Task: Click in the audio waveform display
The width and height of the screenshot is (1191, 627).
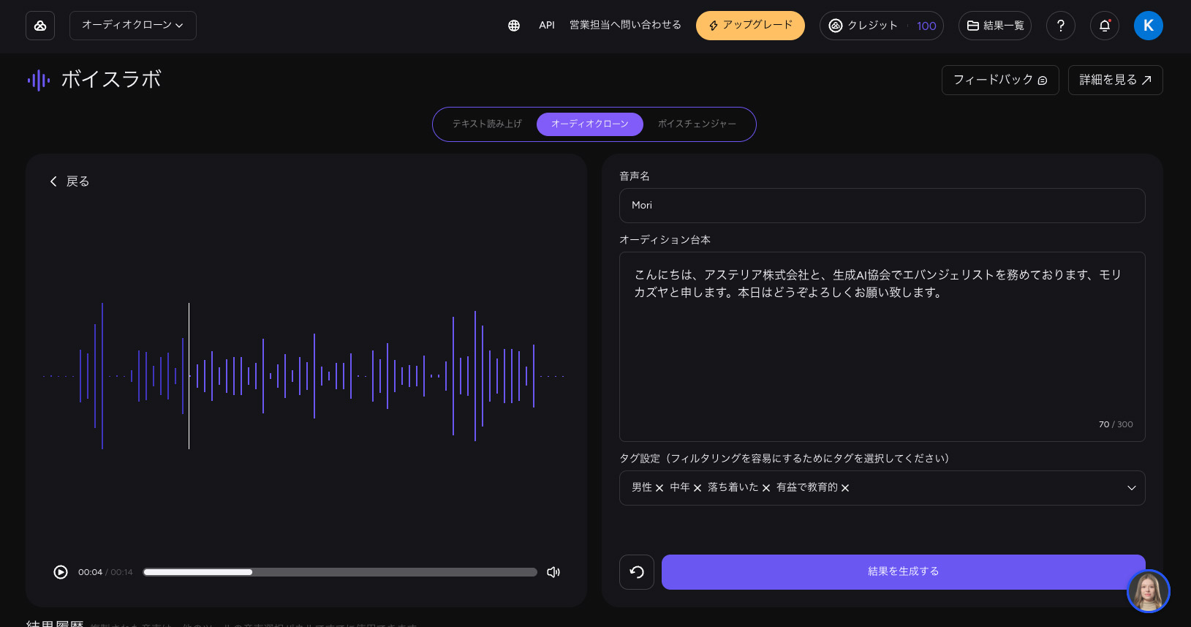Action: tap(304, 376)
